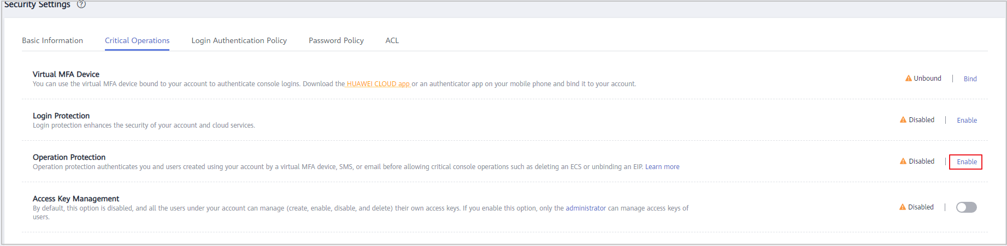The image size is (1007, 246).
Task: Click the Login Protection disabled warning icon
Action: tap(903, 120)
